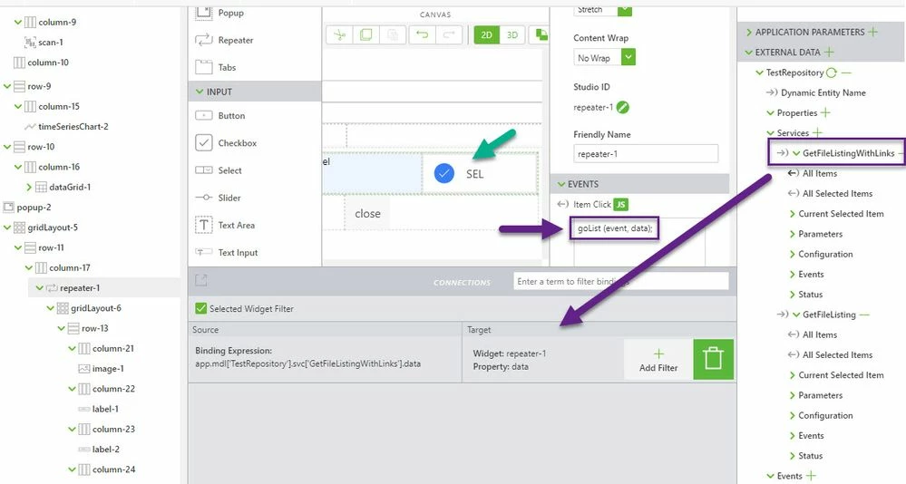
Task: Collapse the INPUT widget category
Action: [x=200, y=92]
